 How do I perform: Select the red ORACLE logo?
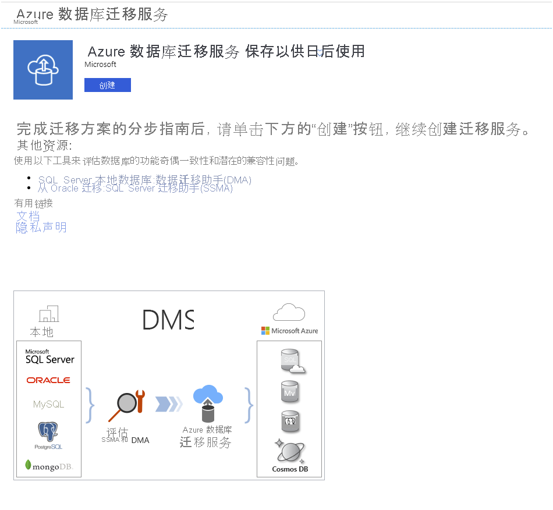48,380
